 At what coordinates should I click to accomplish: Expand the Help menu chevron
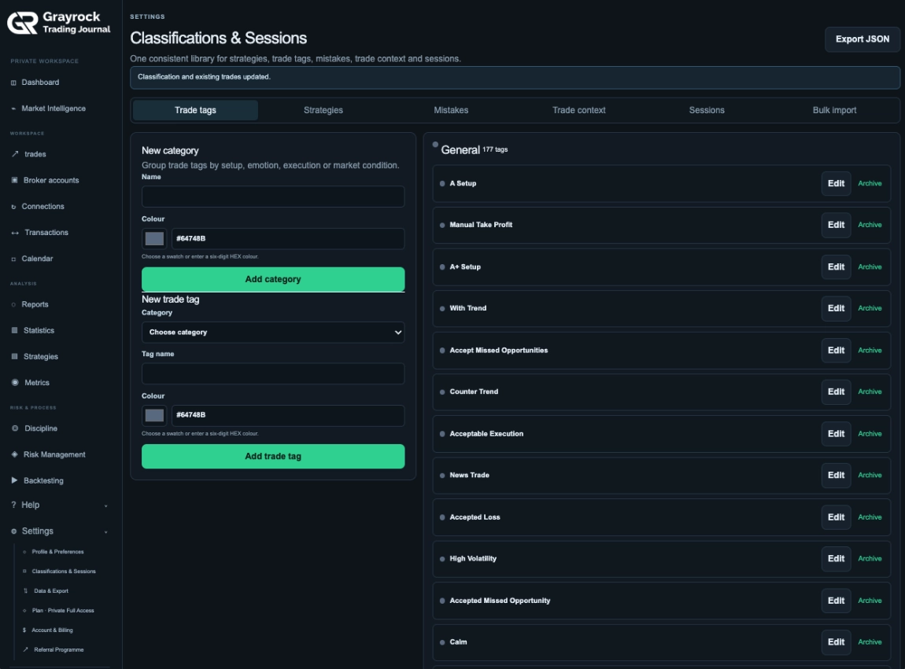pyautogui.click(x=105, y=505)
